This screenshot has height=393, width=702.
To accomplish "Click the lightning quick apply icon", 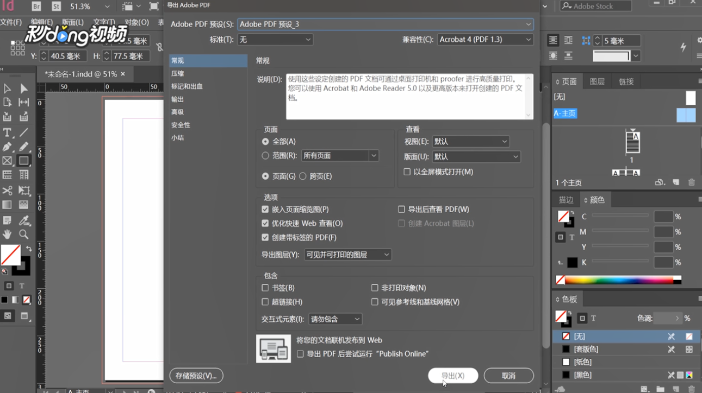I will [684, 47].
